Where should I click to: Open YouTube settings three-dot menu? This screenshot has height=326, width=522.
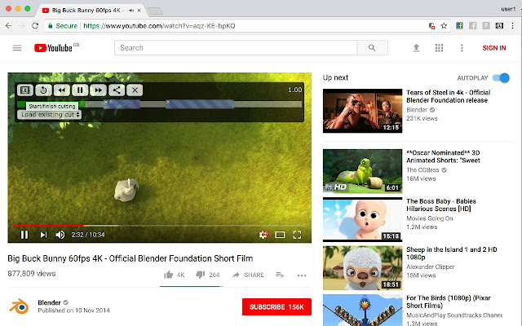coord(462,48)
